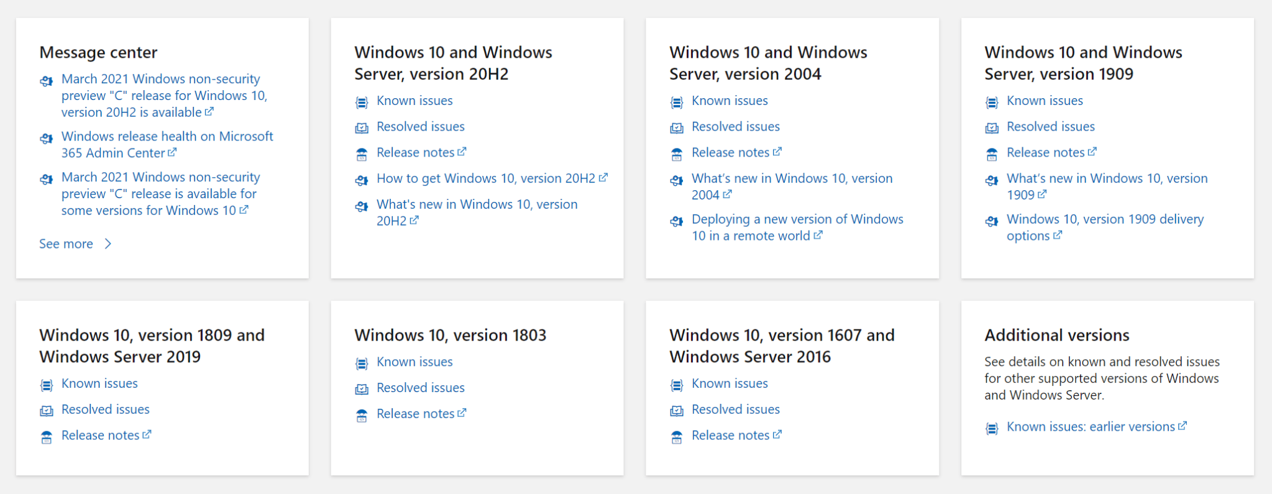This screenshot has width=1272, height=494.
Task: Click the Additional versions heading
Action: tap(1056, 336)
